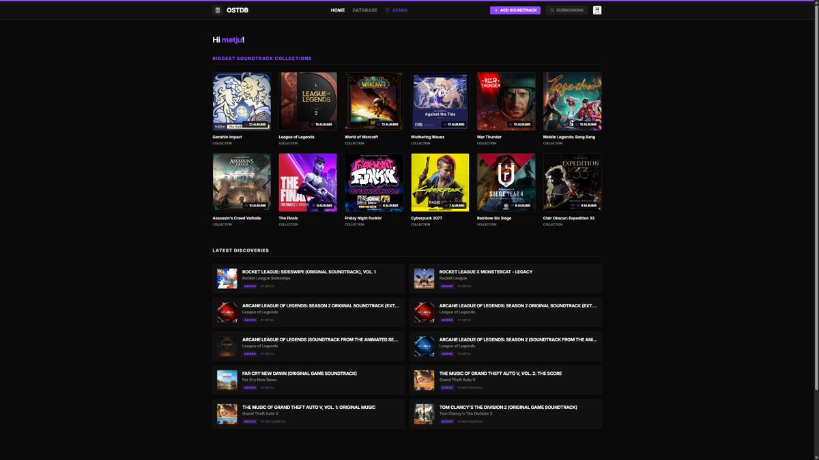This screenshot has width=819, height=460.
Task: Click GTA V Vol. 1 Original Music cover art
Action: [227, 414]
